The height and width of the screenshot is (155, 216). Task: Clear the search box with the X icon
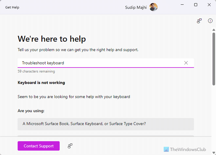point(186,63)
